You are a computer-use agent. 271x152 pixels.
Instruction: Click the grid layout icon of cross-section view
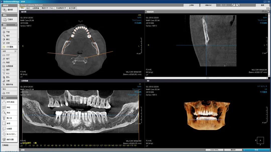[x=263, y=12]
